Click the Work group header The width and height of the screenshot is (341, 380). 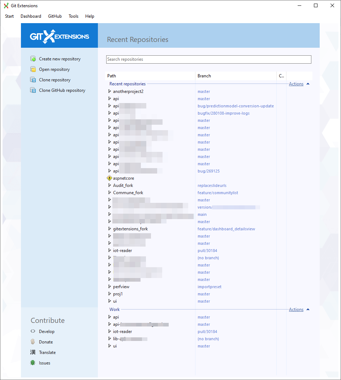pos(114,309)
